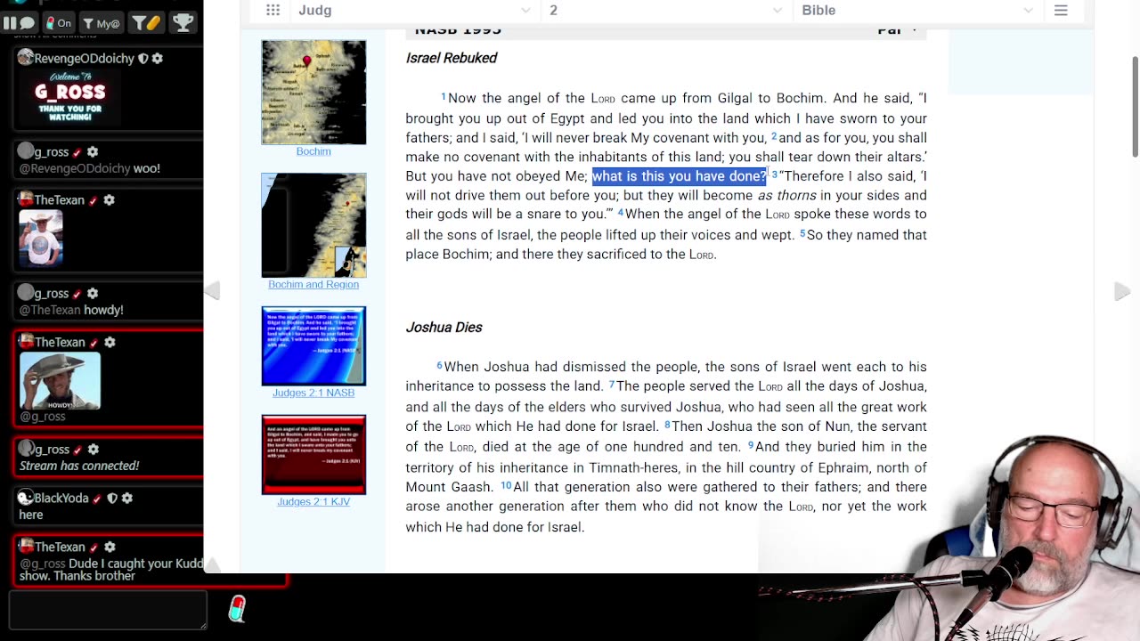Open the filter-with-pill chat filter
Image resolution: width=1140 pixels, height=641 pixels.
146,23
